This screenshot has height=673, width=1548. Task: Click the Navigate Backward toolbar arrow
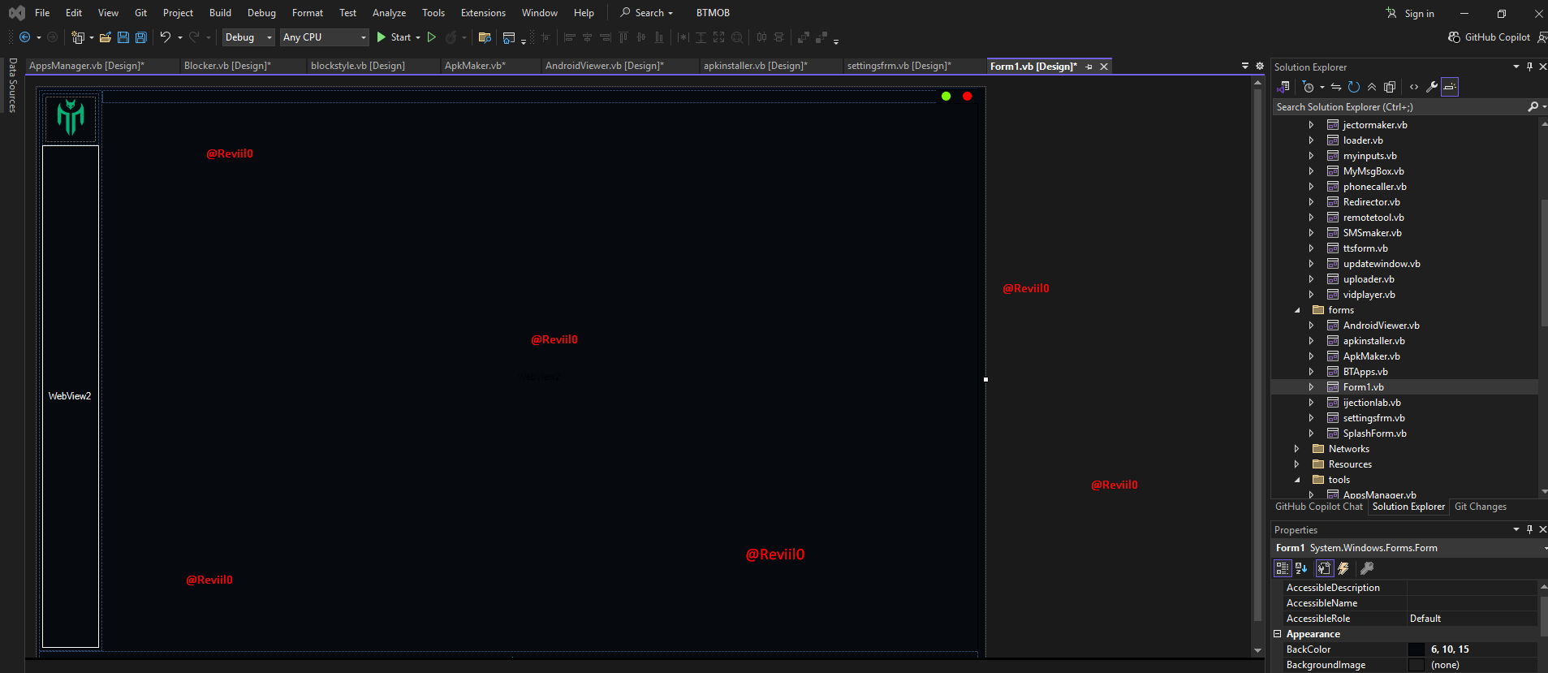24,37
